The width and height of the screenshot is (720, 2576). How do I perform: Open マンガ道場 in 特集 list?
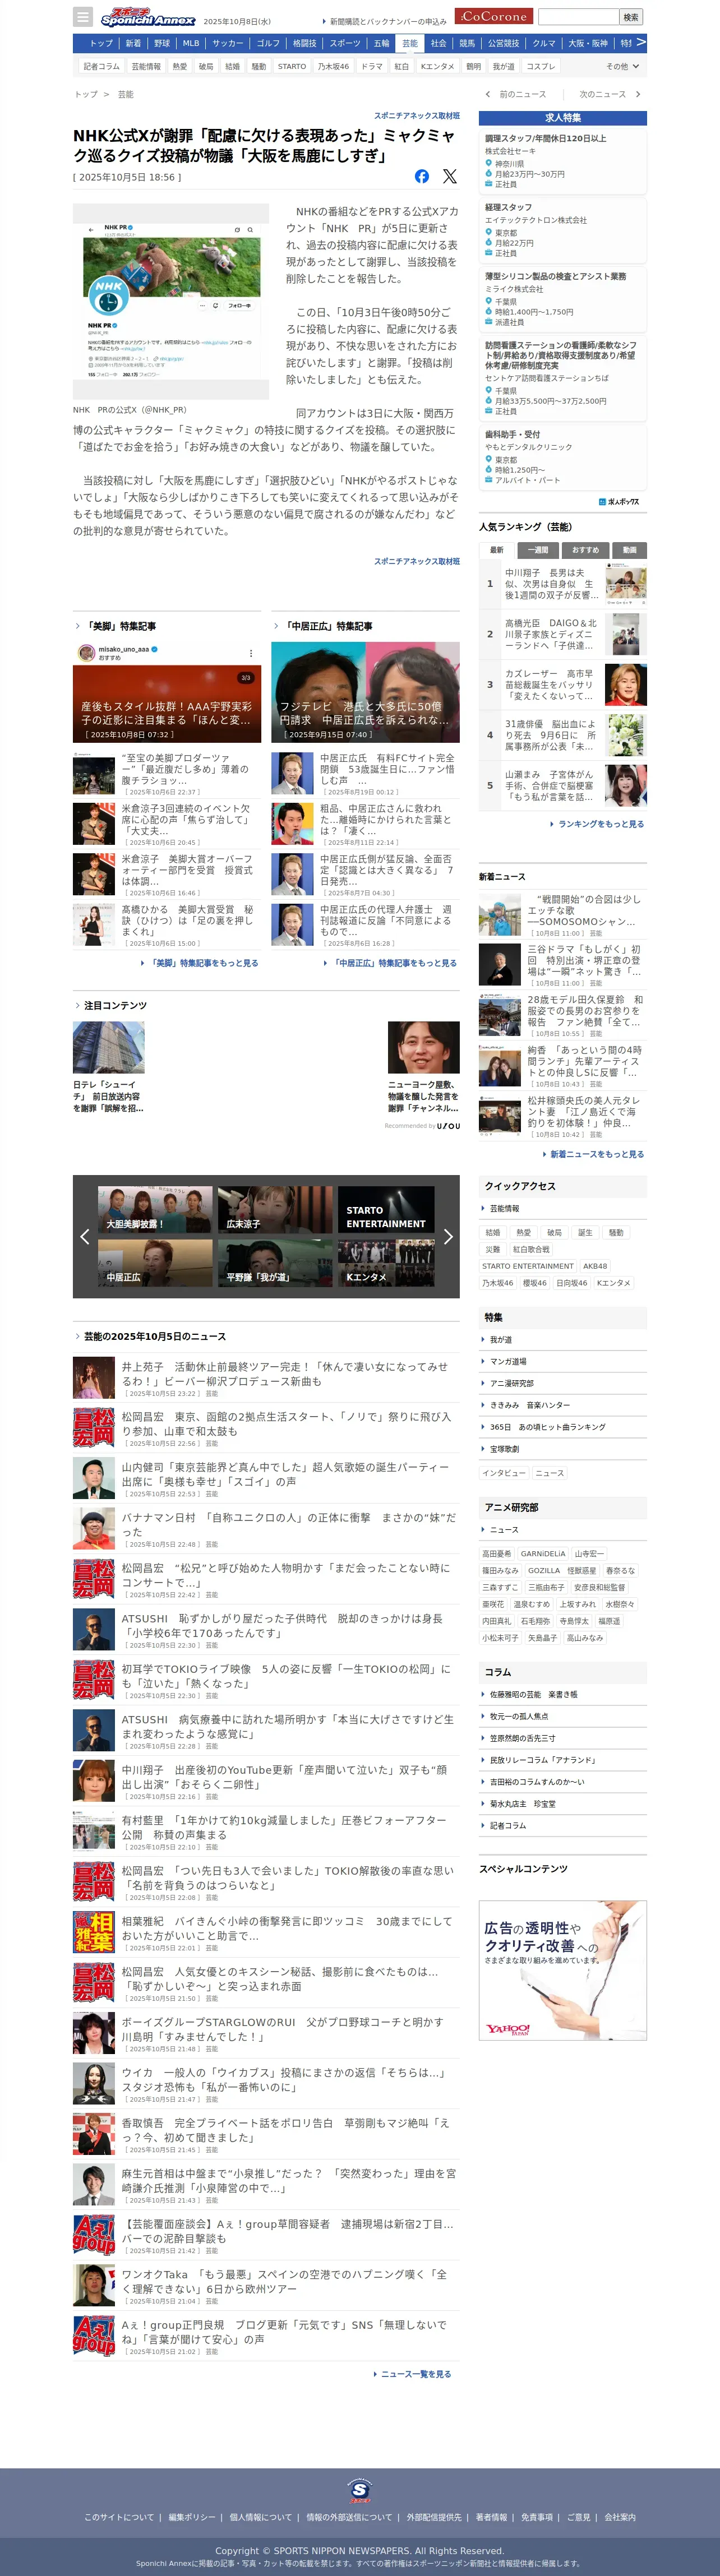coord(507,1361)
